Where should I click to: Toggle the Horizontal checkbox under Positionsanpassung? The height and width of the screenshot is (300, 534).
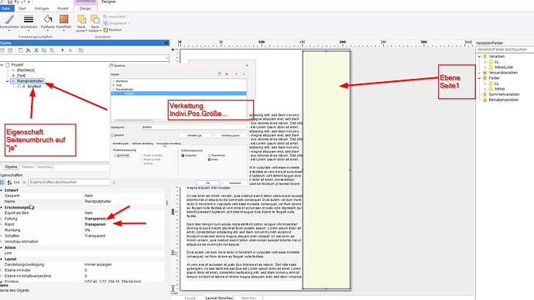point(115,155)
